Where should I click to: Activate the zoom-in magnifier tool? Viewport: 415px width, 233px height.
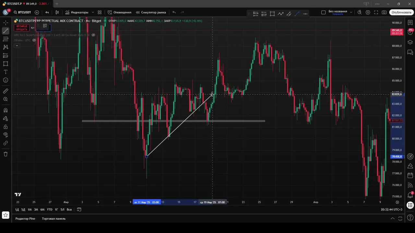(6, 99)
